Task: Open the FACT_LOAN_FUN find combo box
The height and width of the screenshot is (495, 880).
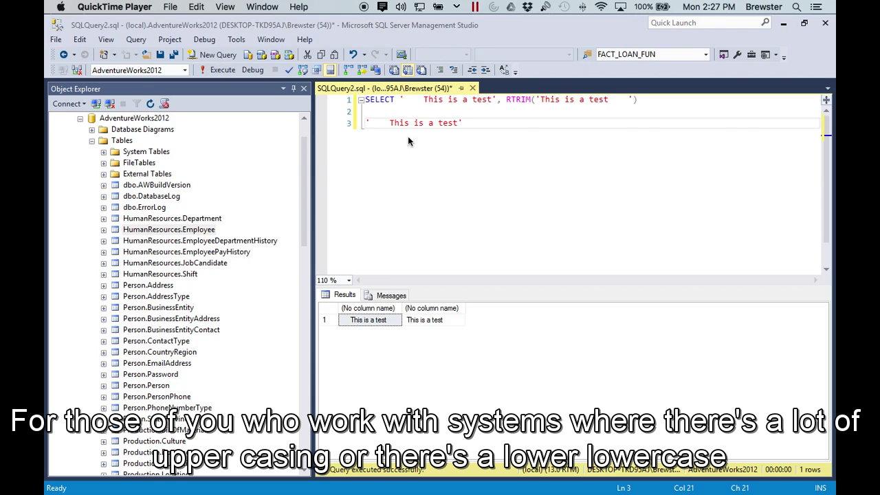Action: [705, 55]
